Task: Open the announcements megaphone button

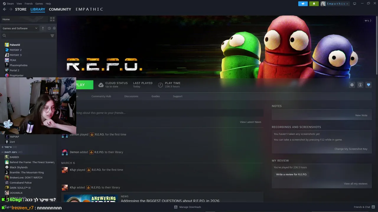Action: [303, 4]
